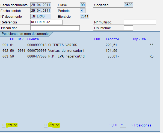Focus the Txt.cab.doc. text field
Screen dimensions: 163x133
[x=55, y=28]
